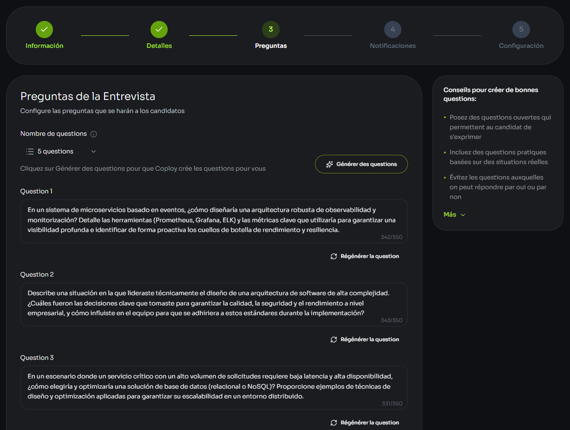Click the chevron arrow on the question count selector

click(x=93, y=151)
